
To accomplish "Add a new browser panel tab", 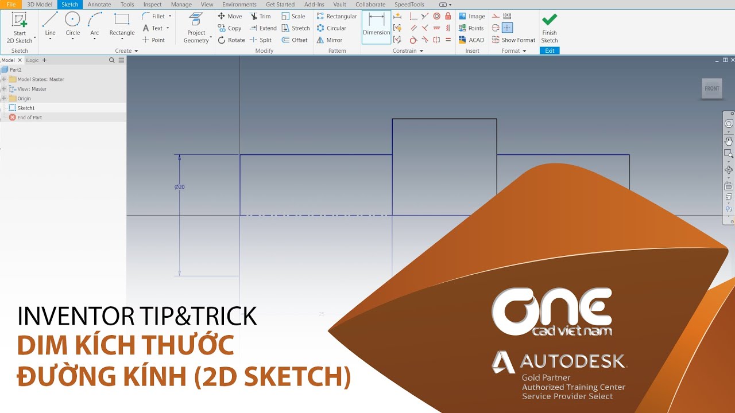I will pyautogui.click(x=44, y=60).
